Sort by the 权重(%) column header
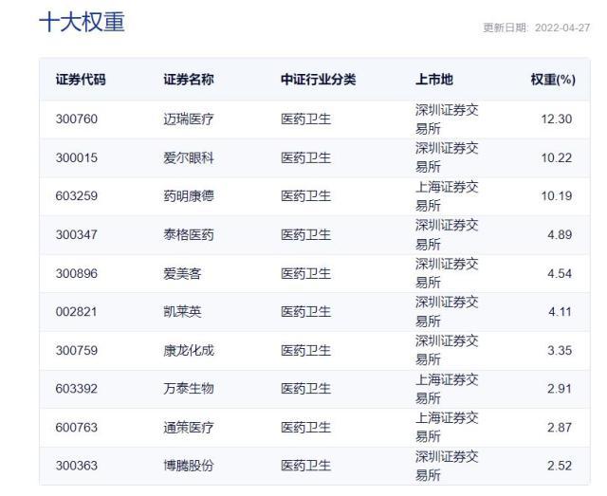 tap(553, 80)
